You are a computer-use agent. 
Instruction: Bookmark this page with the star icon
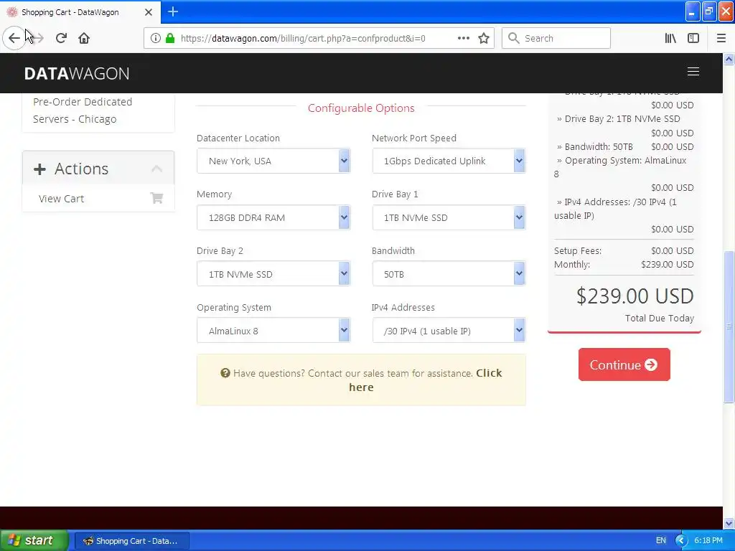click(484, 38)
